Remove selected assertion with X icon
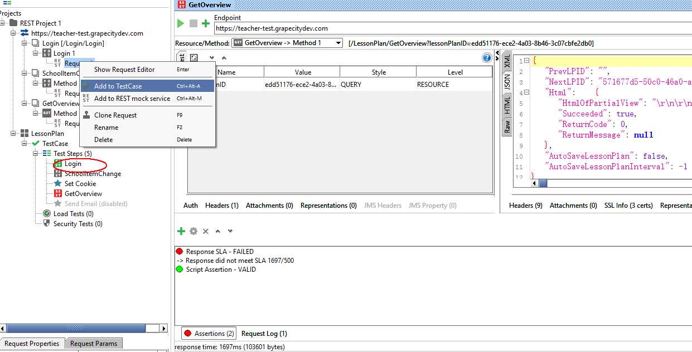This screenshot has width=692, height=352. pyautogui.click(x=206, y=231)
